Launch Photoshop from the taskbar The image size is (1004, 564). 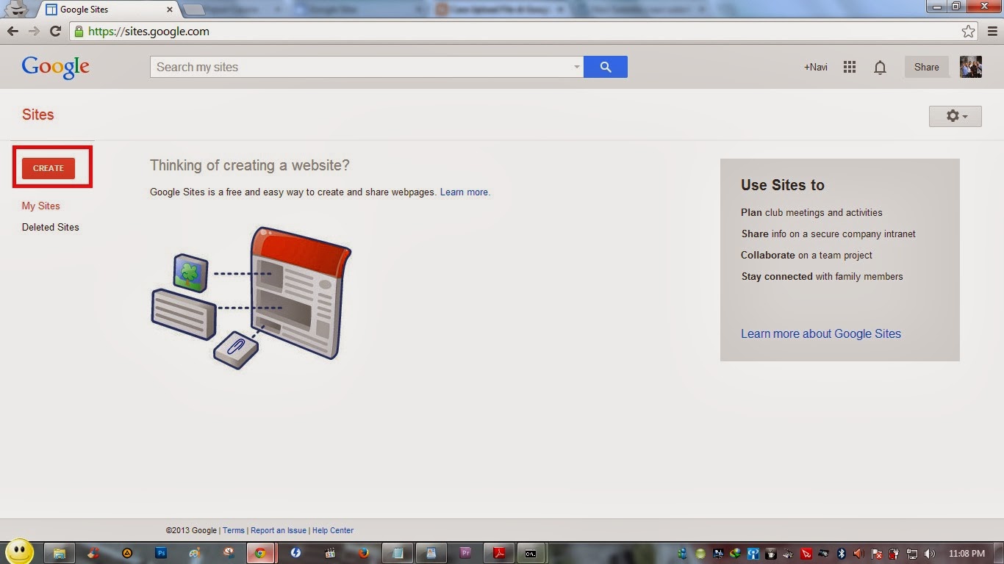click(x=160, y=552)
